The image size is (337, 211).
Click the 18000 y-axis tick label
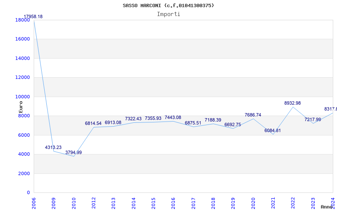[22, 20]
